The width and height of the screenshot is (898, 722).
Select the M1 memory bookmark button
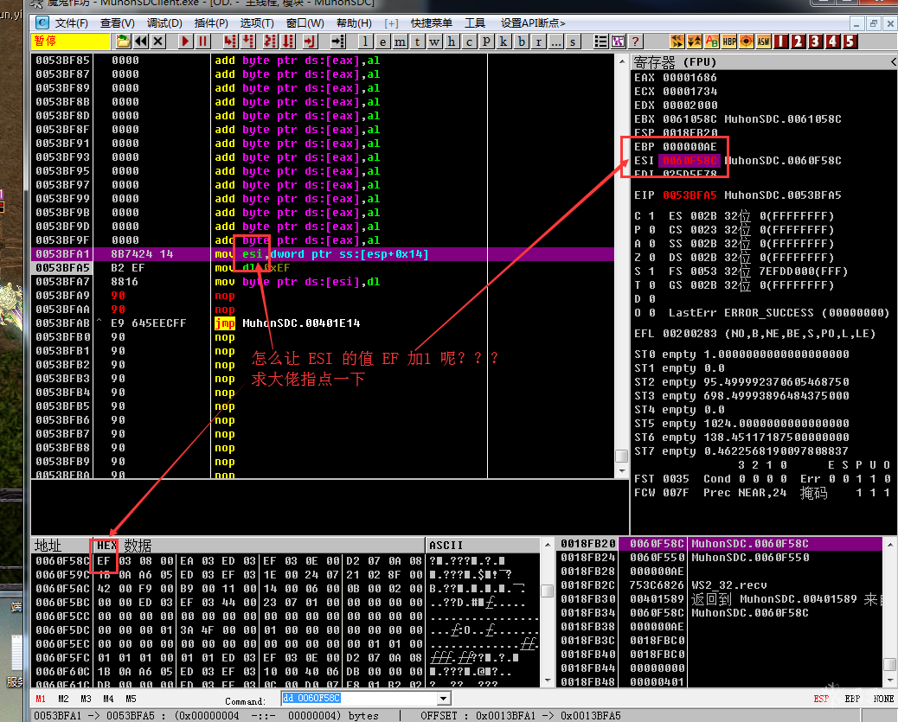tap(41, 699)
